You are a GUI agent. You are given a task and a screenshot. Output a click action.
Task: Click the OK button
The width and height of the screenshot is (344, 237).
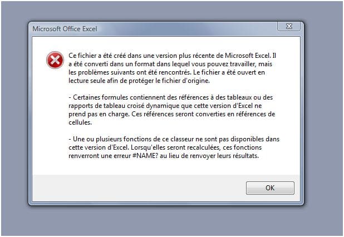point(270,187)
